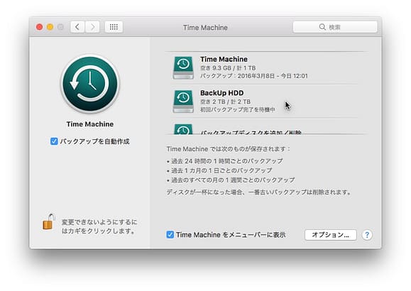Go forward with the right arrow button
The height and width of the screenshot is (291, 411).
pyautogui.click(x=92, y=27)
